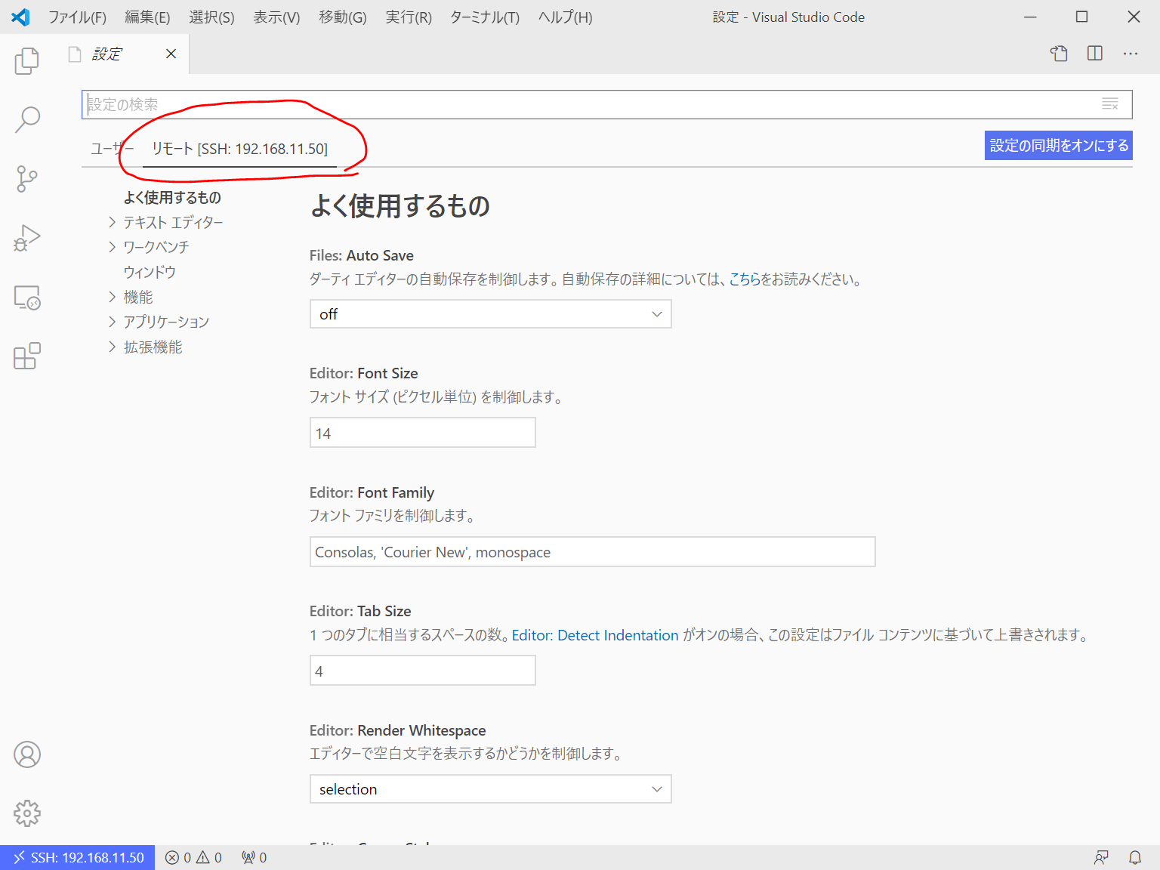This screenshot has height=870, width=1160.
Task: Open 選択(S) menu
Action: click(x=211, y=17)
